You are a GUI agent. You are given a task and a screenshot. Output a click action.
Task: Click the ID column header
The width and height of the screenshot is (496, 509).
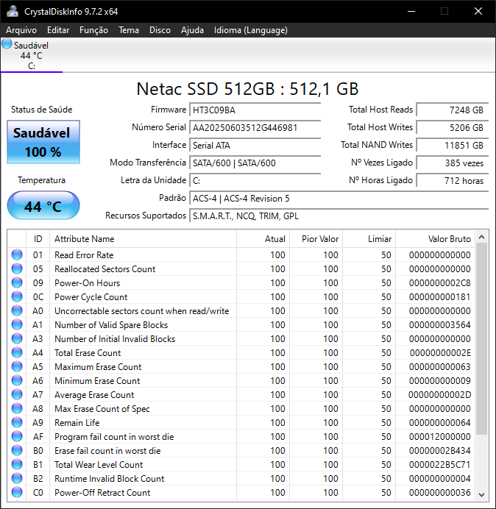(38, 239)
